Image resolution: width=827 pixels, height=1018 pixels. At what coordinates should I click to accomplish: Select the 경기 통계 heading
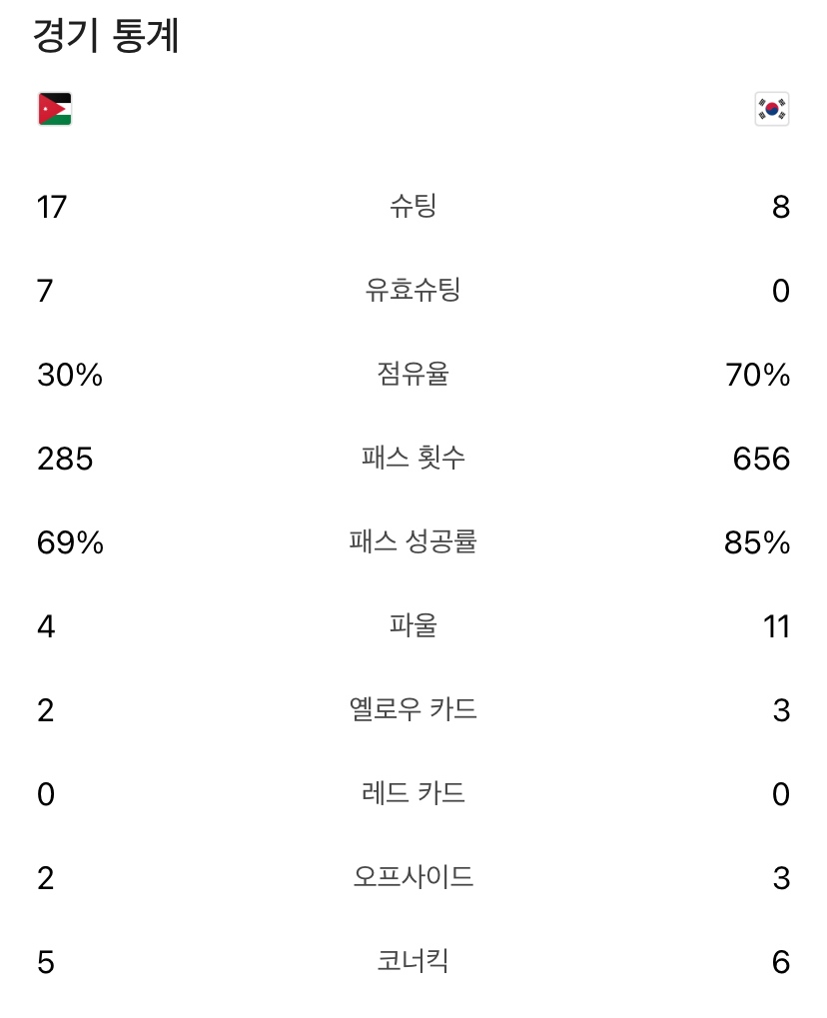point(106,36)
